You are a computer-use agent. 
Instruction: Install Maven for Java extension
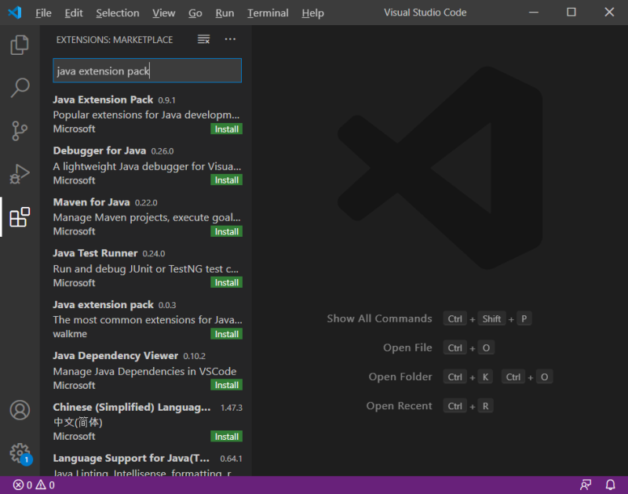pos(226,231)
